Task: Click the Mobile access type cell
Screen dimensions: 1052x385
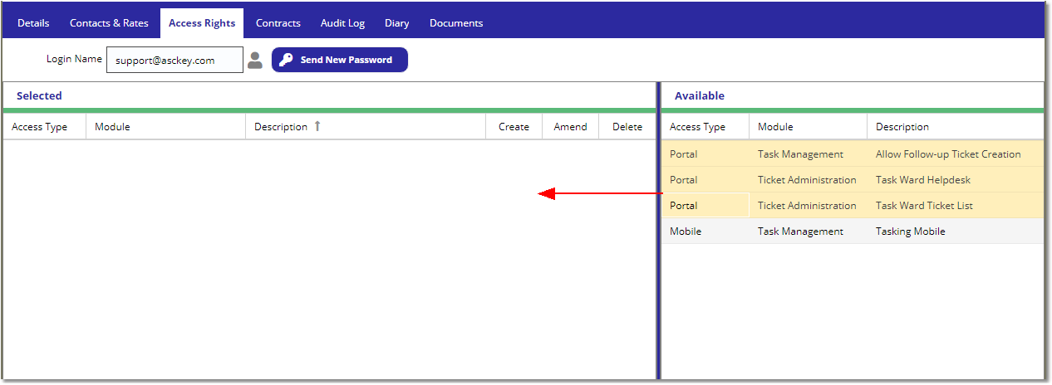Action: click(705, 231)
